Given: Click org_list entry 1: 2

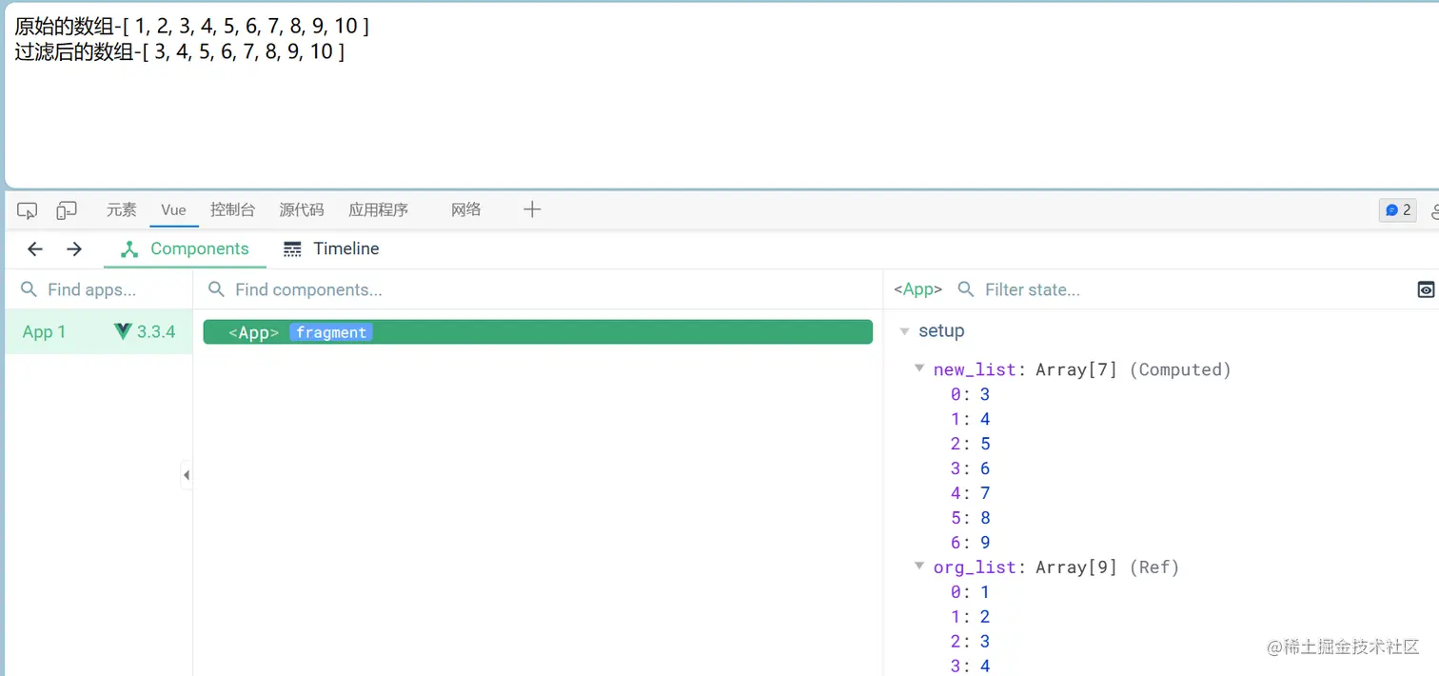Looking at the screenshot, I should pos(971,617).
